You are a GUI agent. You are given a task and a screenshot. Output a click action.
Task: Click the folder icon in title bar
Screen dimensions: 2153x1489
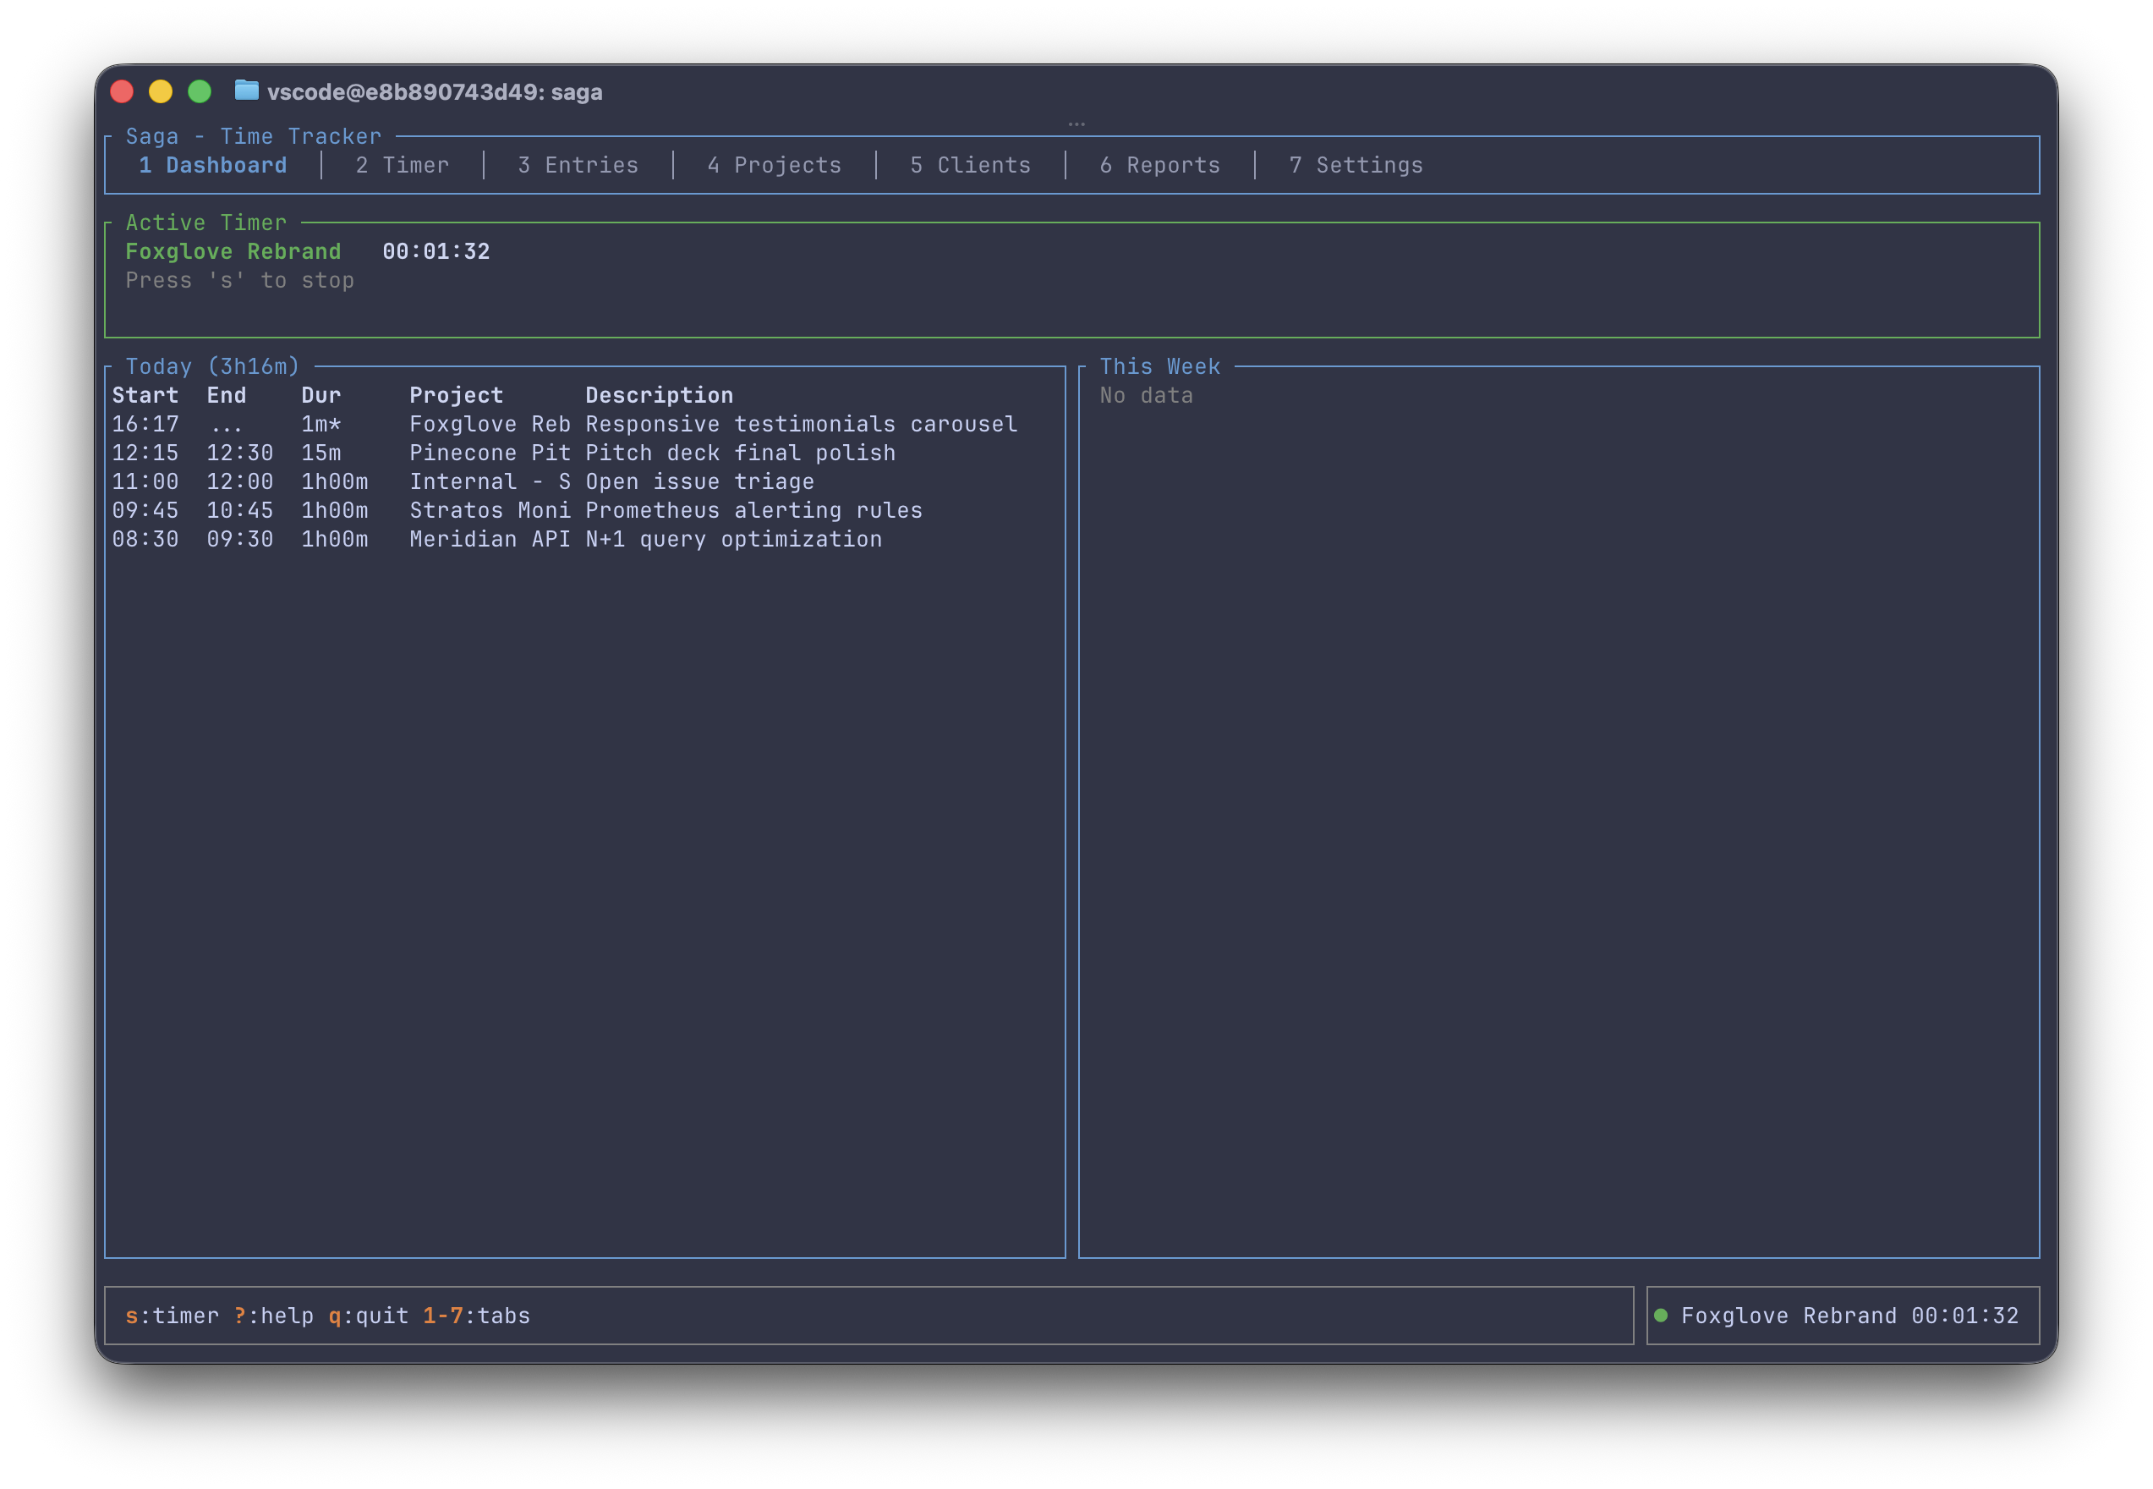(x=246, y=91)
